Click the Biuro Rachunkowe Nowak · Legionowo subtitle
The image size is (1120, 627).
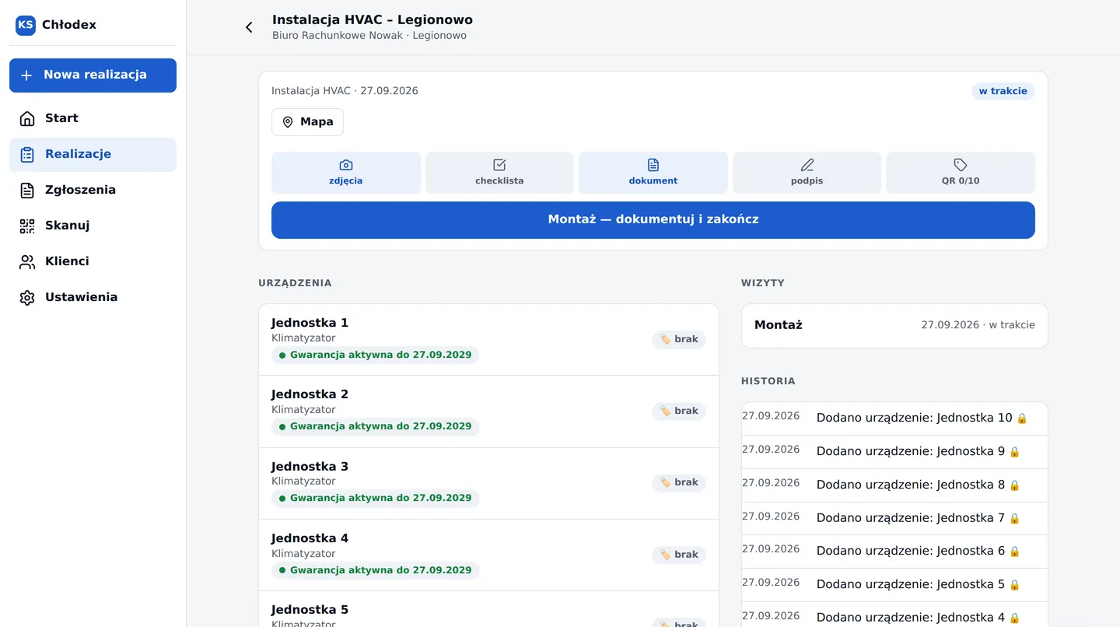point(369,36)
